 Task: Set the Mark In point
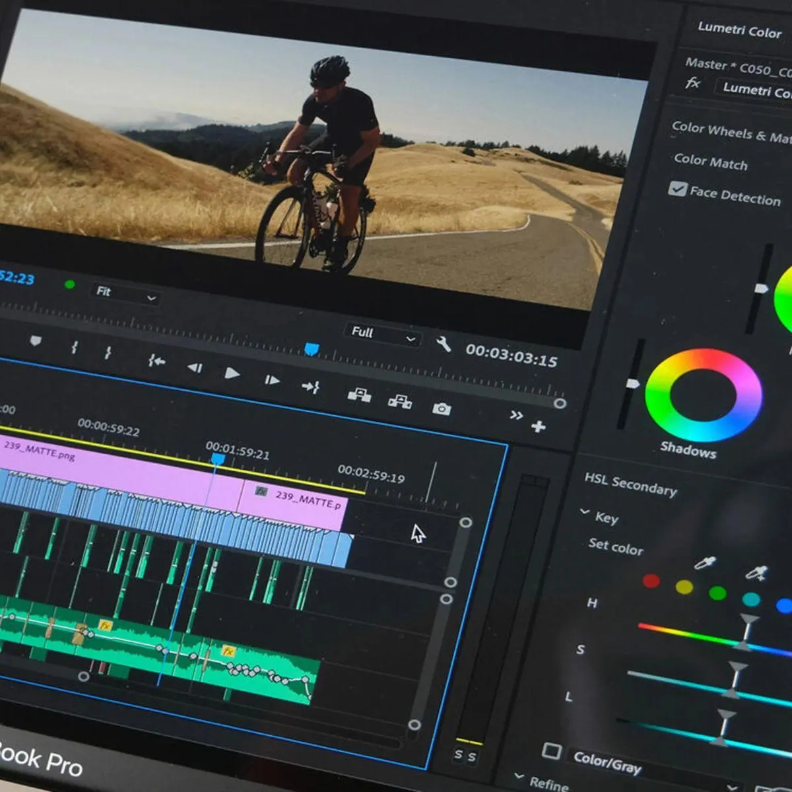(75, 347)
